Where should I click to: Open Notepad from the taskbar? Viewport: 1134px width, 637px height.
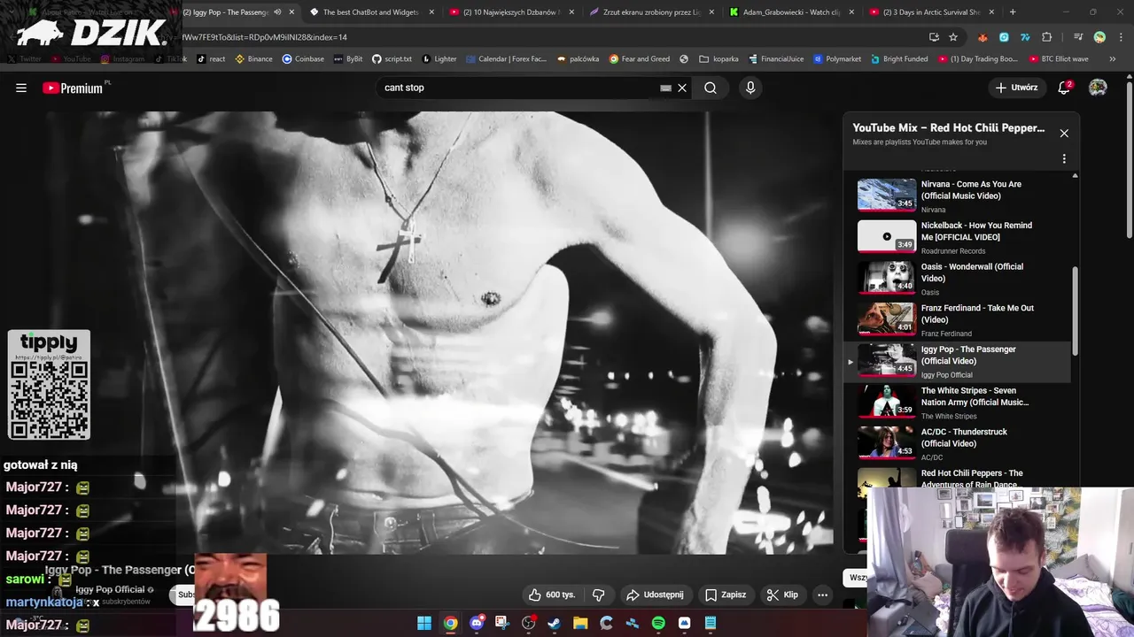tap(711, 623)
